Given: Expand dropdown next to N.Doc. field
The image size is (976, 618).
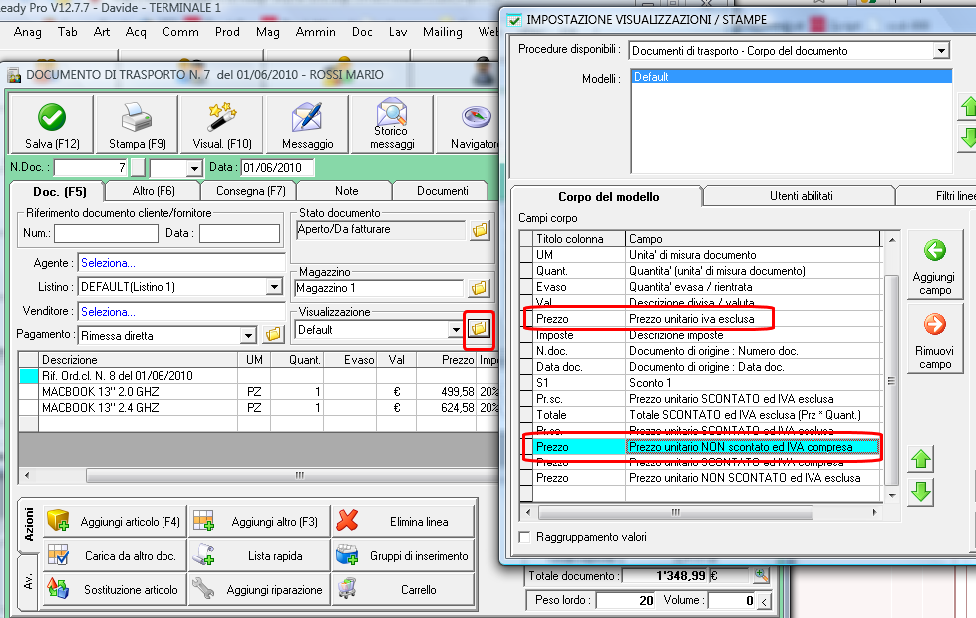Looking at the screenshot, I should coord(194,168).
